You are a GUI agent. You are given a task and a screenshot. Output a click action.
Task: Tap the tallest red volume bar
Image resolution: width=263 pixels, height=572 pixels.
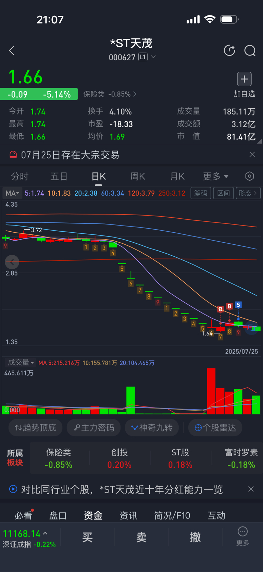coord(211,391)
